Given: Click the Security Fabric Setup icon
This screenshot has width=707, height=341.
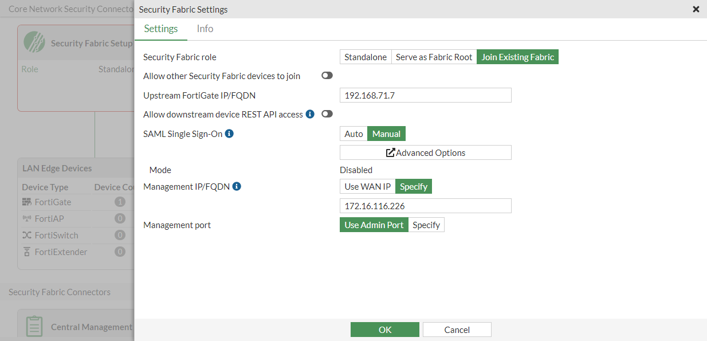Looking at the screenshot, I should click(34, 42).
